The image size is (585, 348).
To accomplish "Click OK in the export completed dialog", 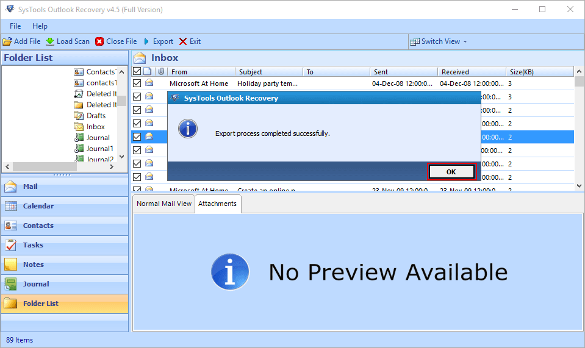I will coord(451,172).
